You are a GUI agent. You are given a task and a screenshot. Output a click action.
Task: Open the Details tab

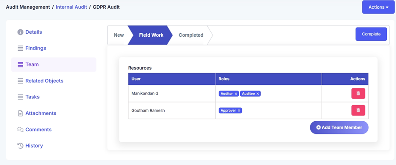(34, 32)
